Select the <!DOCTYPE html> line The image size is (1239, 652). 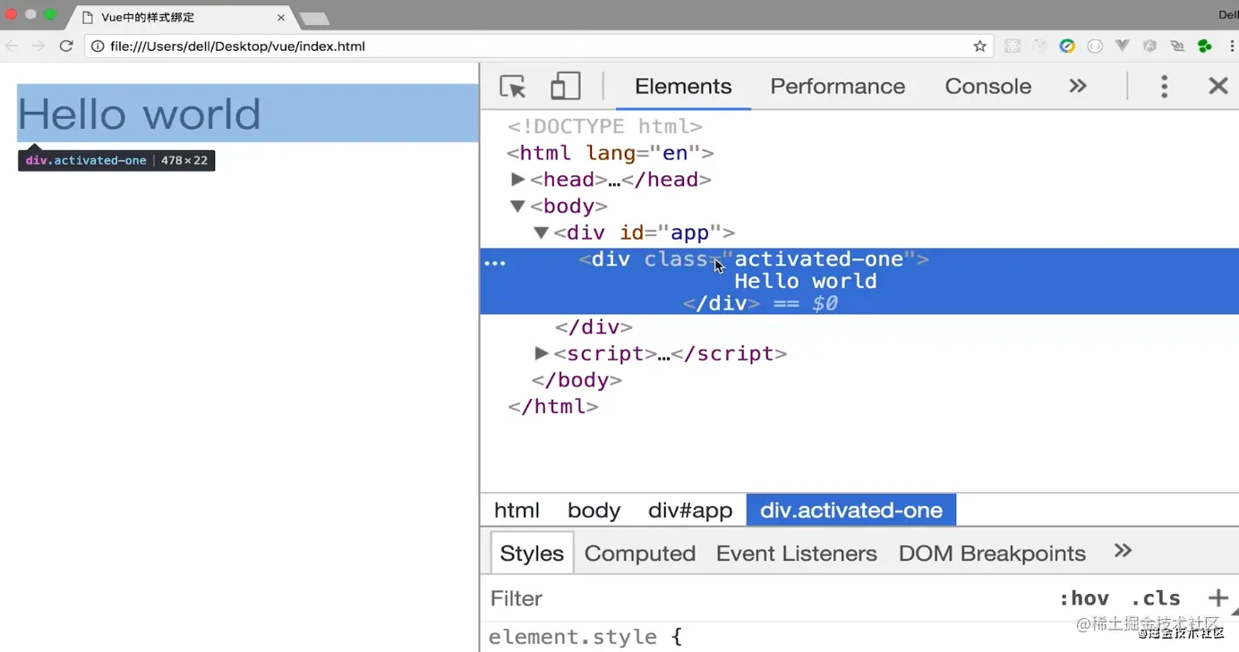coord(605,126)
